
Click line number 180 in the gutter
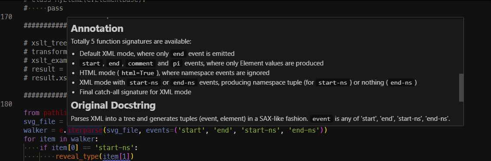click(x=6, y=104)
